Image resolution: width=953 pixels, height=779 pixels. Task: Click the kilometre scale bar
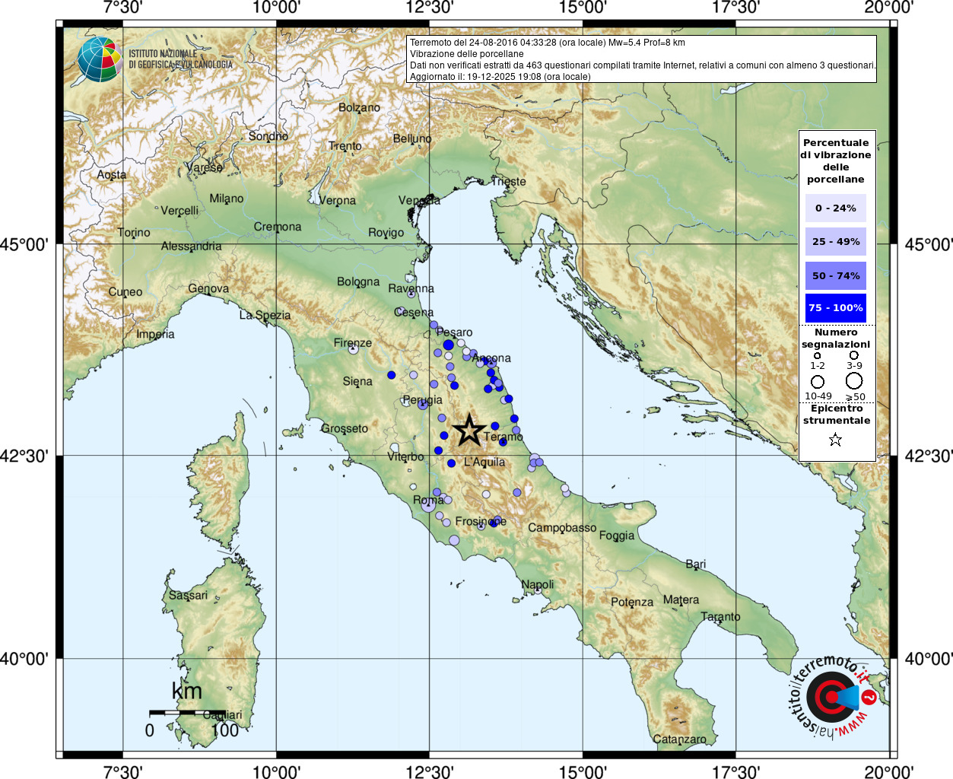click(x=187, y=713)
